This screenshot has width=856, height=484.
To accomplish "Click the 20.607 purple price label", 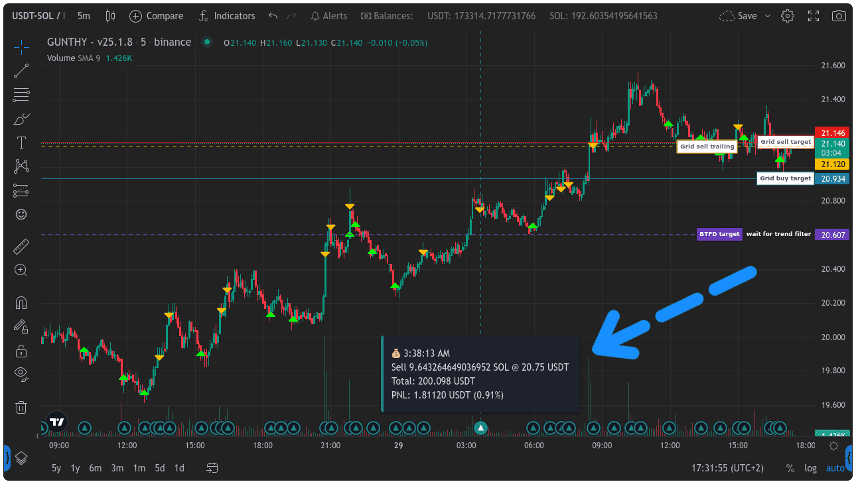I will [x=832, y=235].
